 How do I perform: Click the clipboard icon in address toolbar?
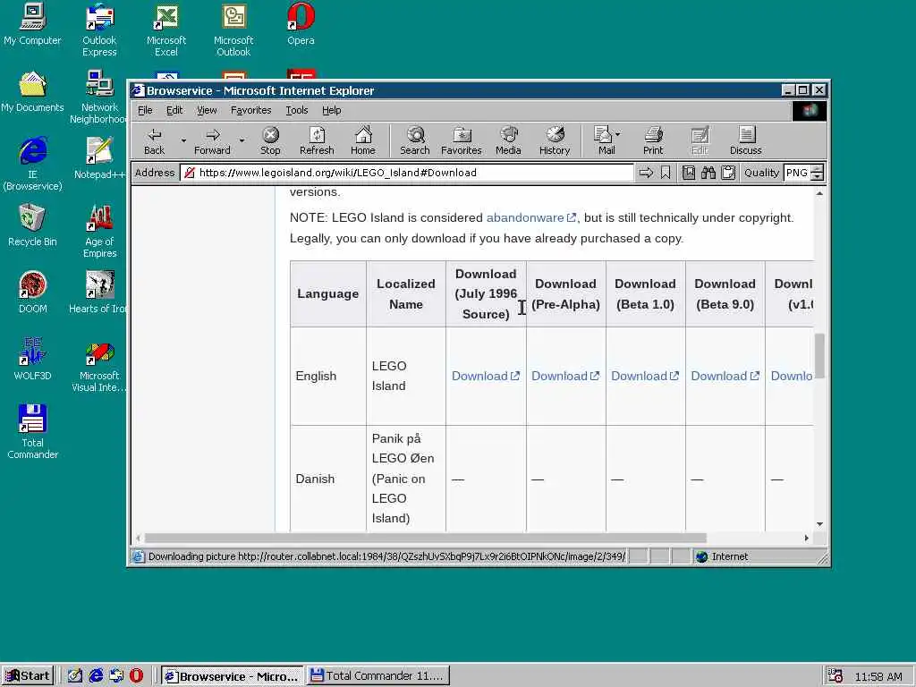click(x=728, y=173)
